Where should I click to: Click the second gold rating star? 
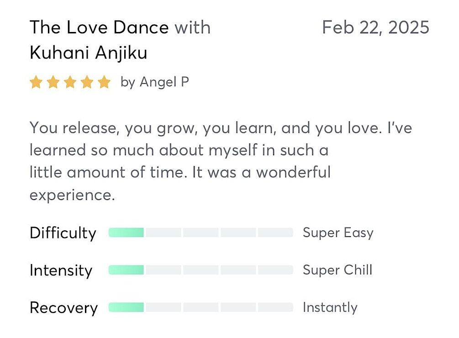53,83
